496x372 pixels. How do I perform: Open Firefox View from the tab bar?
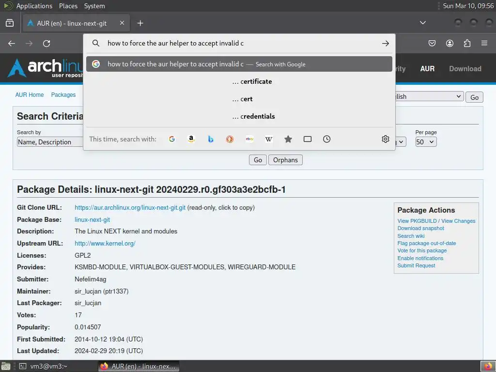10,23
